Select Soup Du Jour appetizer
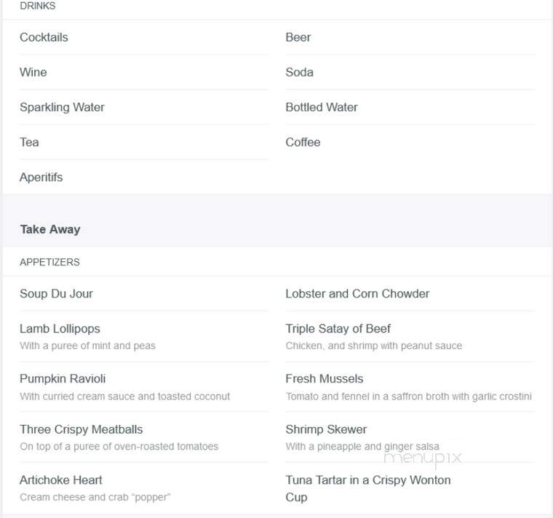The image size is (553, 518). (57, 294)
